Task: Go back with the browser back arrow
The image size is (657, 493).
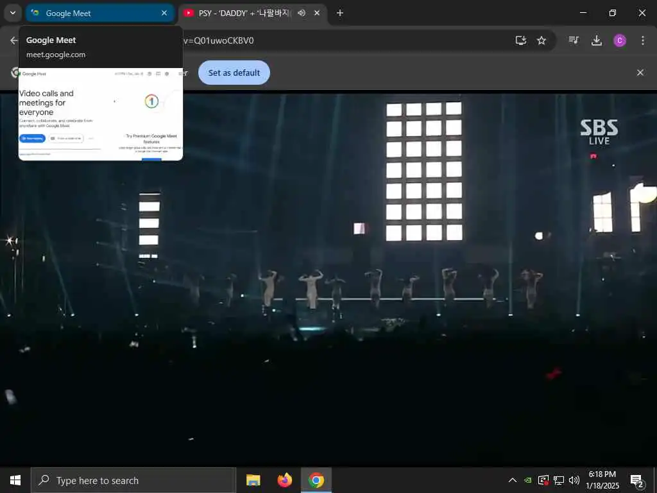Action: (x=14, y=40)
